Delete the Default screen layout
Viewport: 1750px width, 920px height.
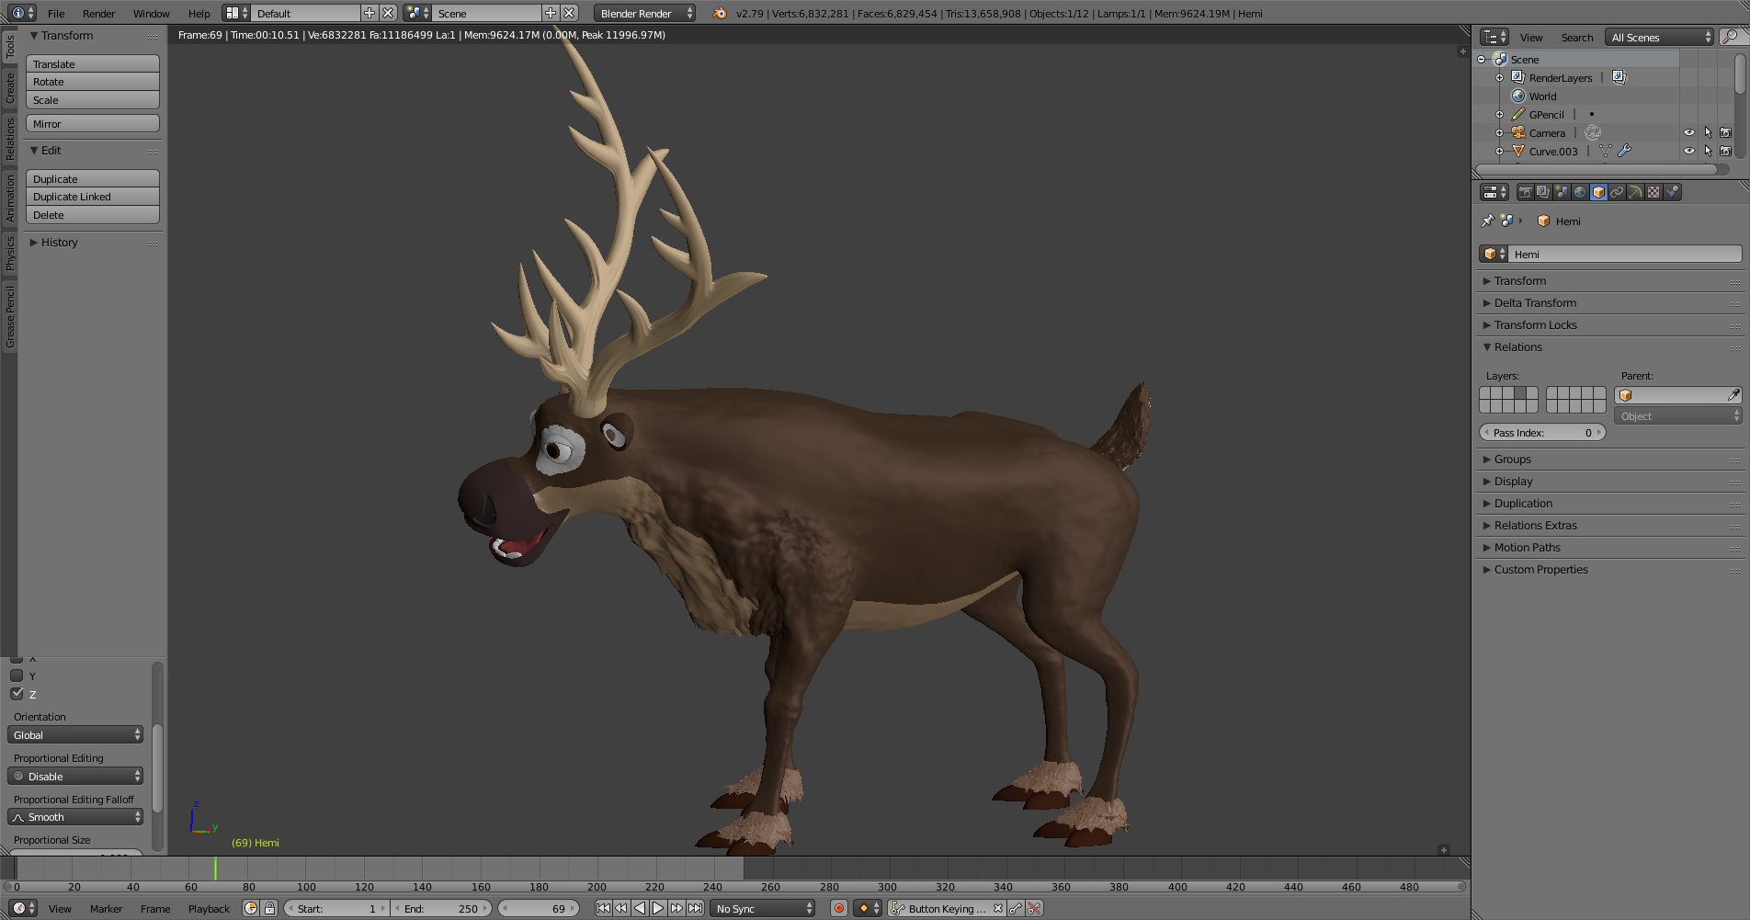coord(388,13)
